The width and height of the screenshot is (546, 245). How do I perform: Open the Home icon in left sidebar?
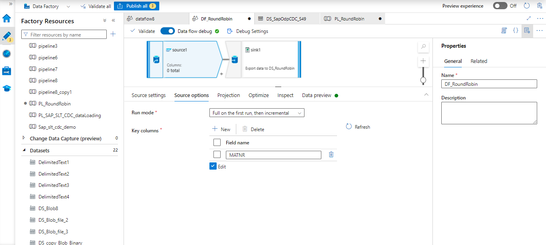[7, 18]
